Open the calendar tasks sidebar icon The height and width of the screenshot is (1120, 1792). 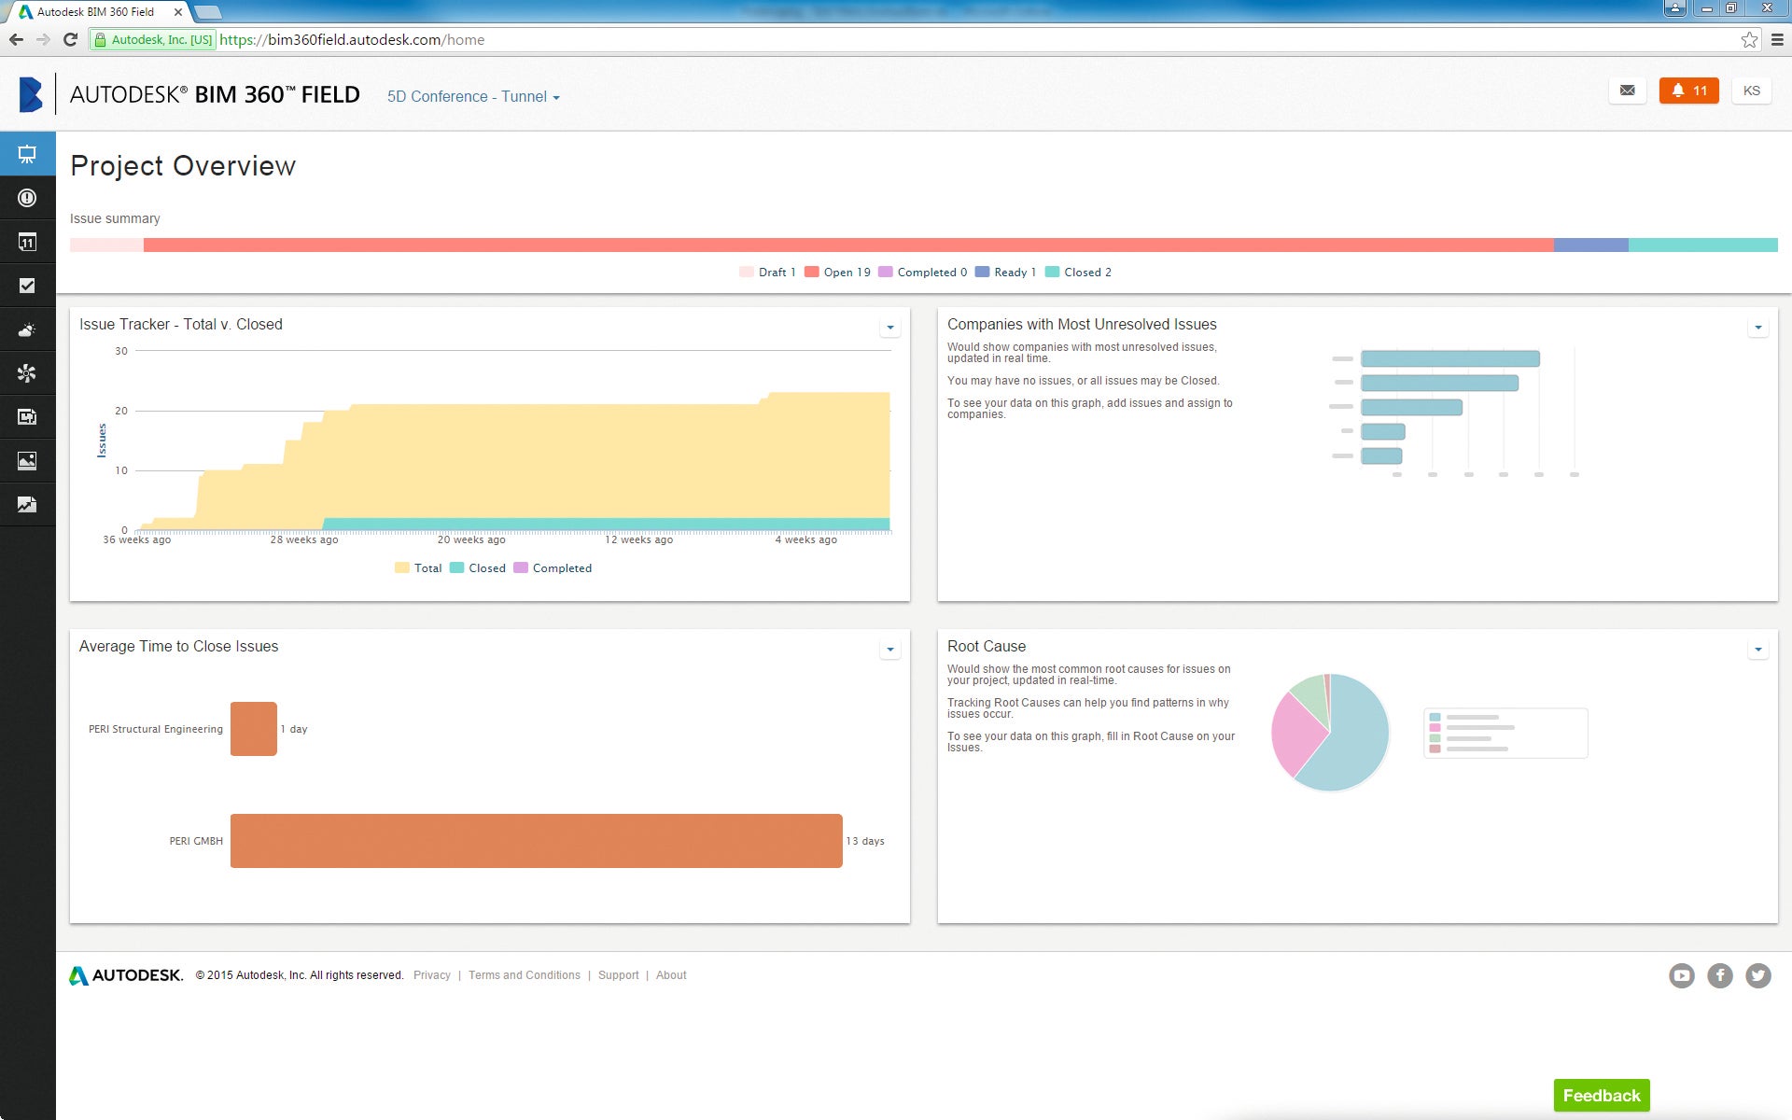(27, 242)
